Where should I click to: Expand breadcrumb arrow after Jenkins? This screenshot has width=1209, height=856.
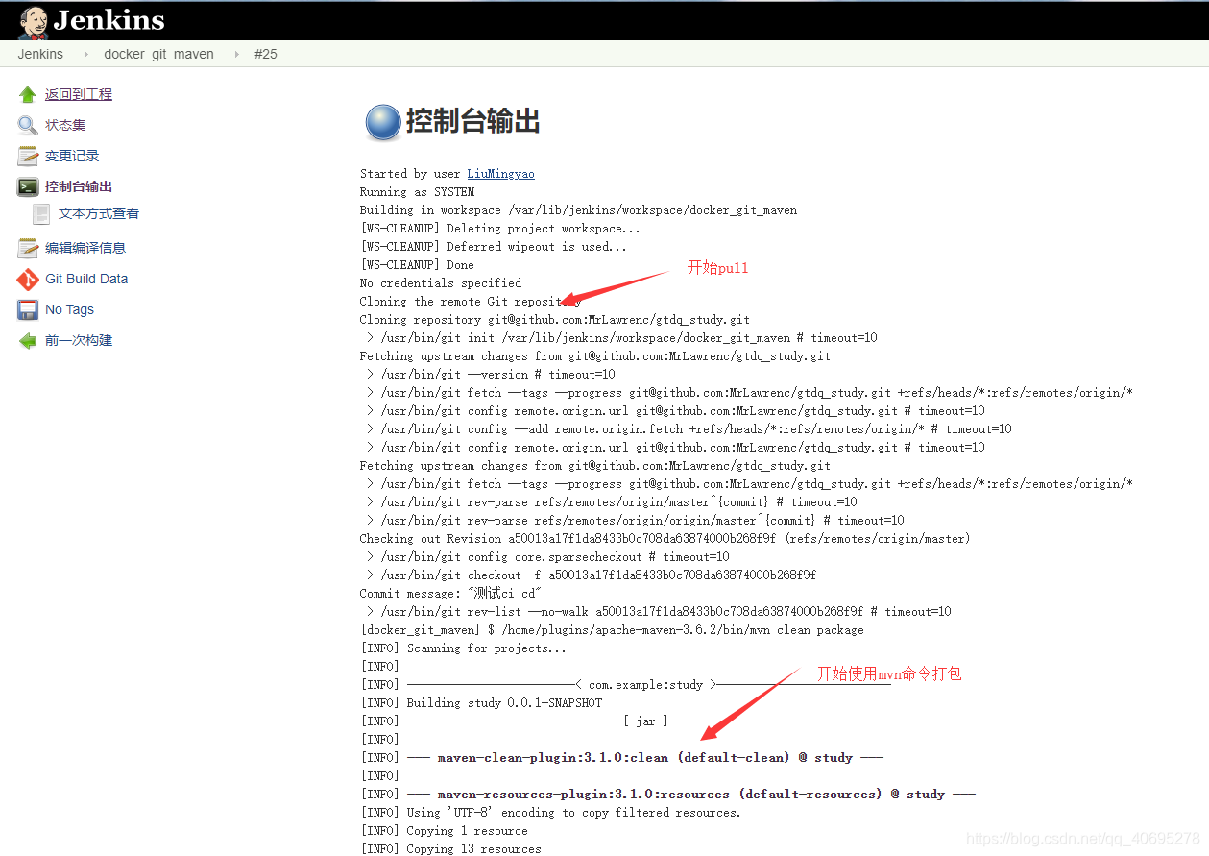click(85, 54)
